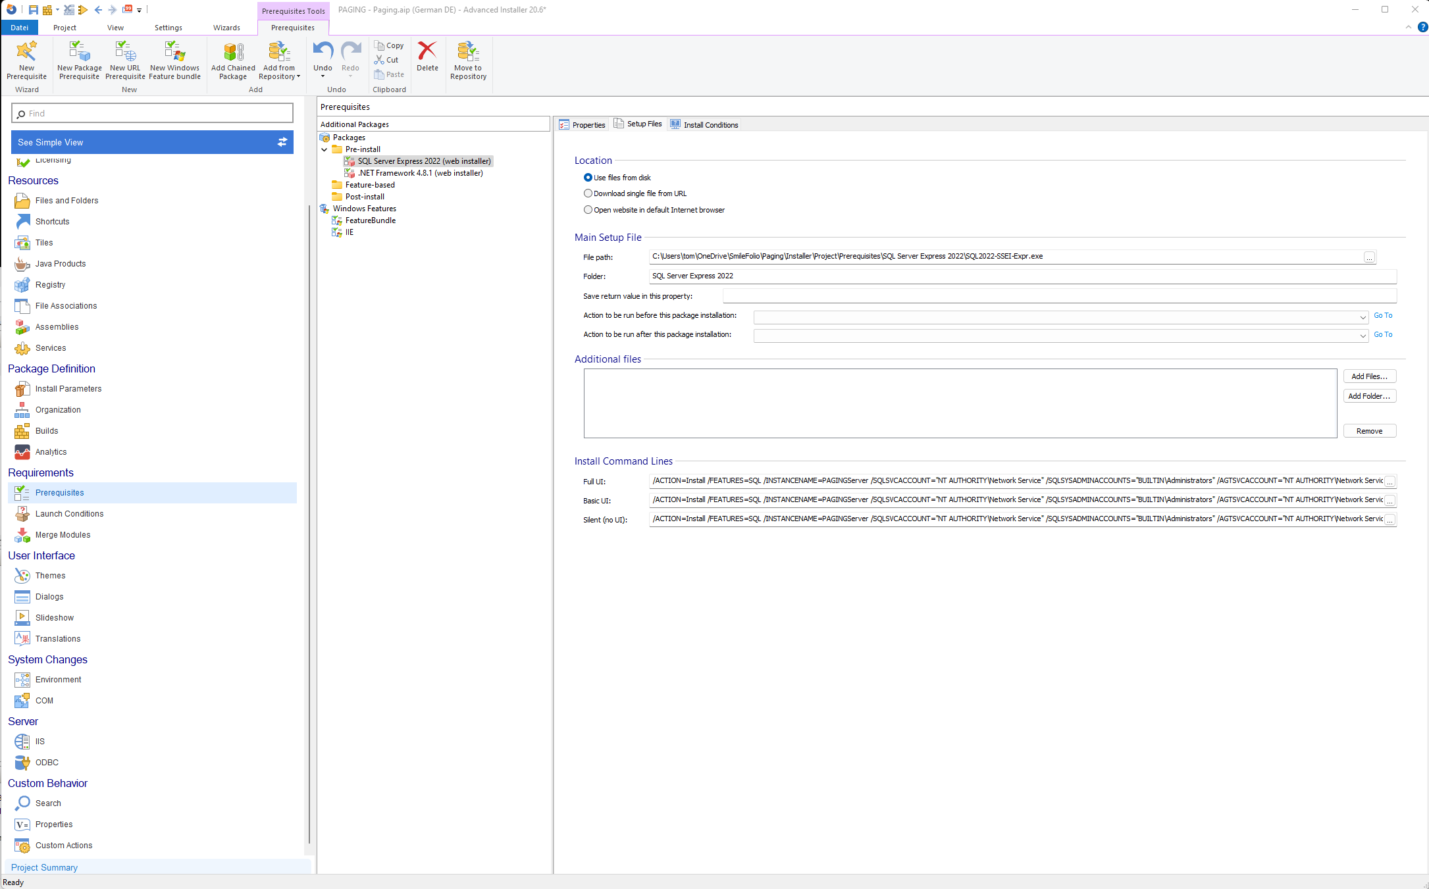1429x889 pixels.
Task: Switch to the Project ribbon tab
Action: tap(65, 28)
